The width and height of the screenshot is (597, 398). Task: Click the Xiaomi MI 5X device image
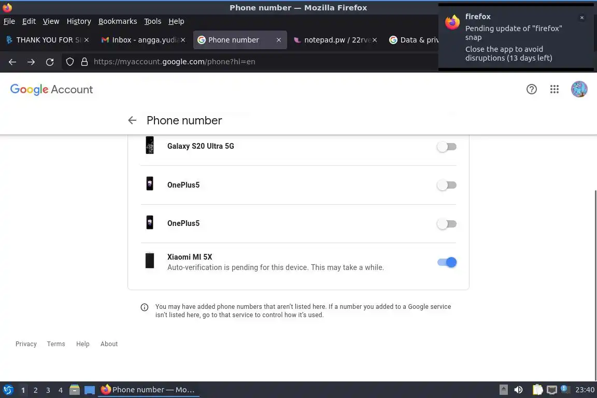[x=150, y=261]
